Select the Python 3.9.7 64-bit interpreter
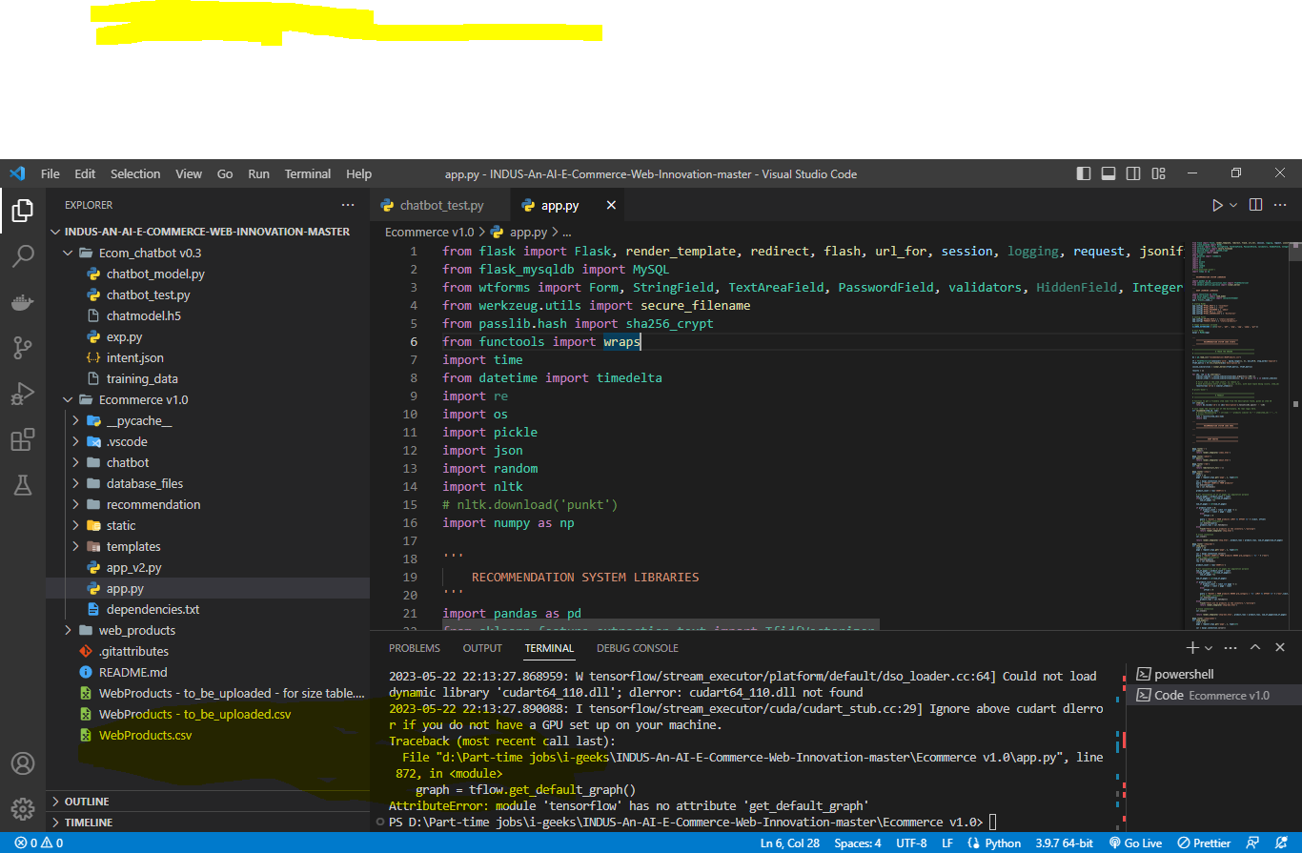Viewport: 1302px width, 853px height. pos(1064,843)
